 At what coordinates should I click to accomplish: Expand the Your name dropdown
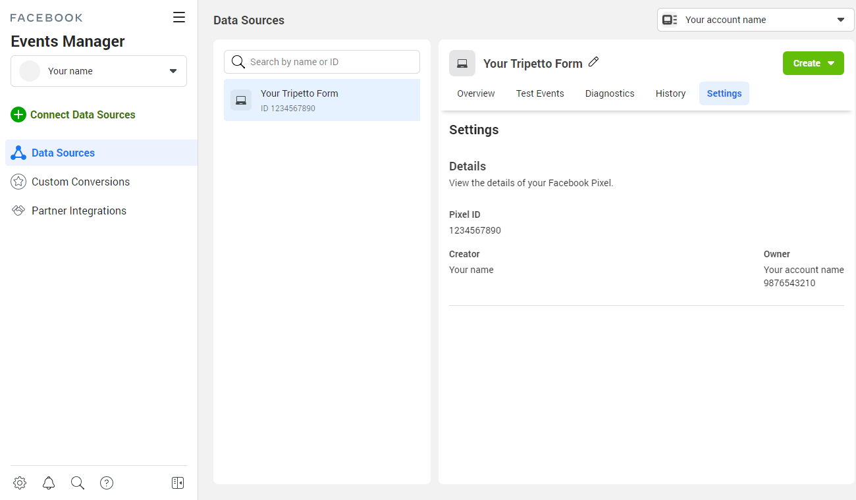99,71
